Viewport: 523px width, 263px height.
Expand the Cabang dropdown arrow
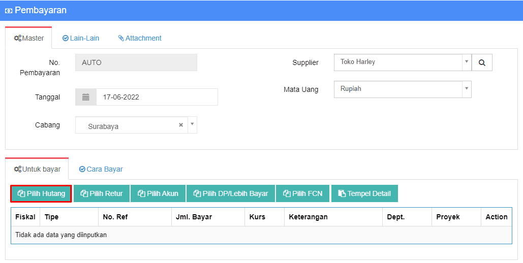coord(192,124)
